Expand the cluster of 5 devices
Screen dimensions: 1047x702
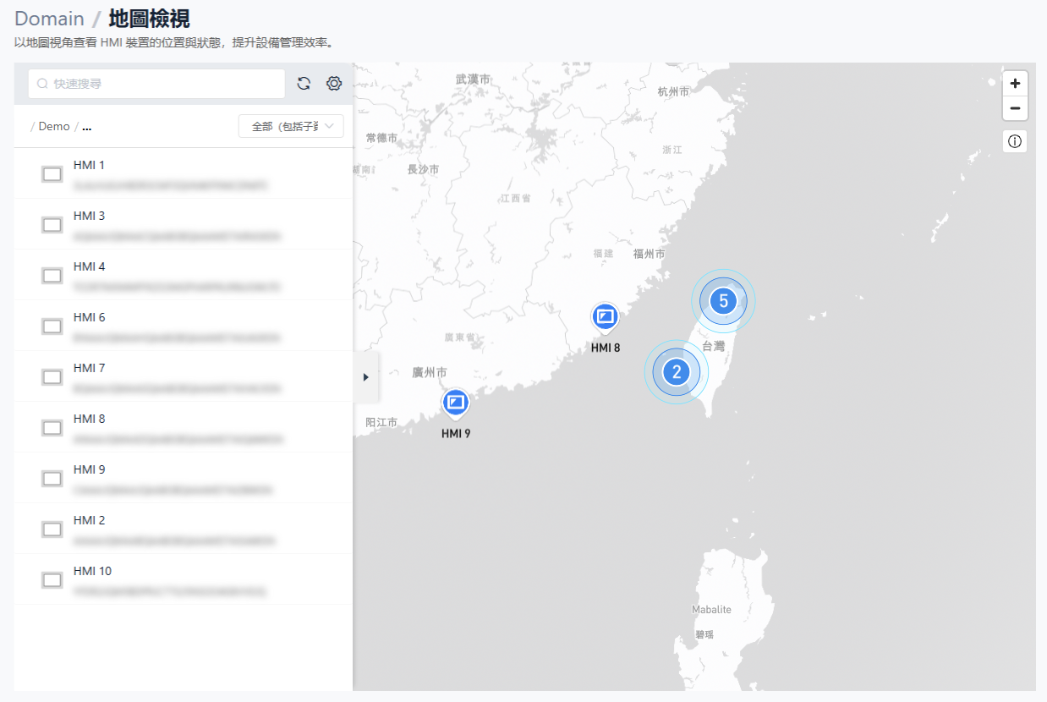pyautogui.click(x=723, y=301)
